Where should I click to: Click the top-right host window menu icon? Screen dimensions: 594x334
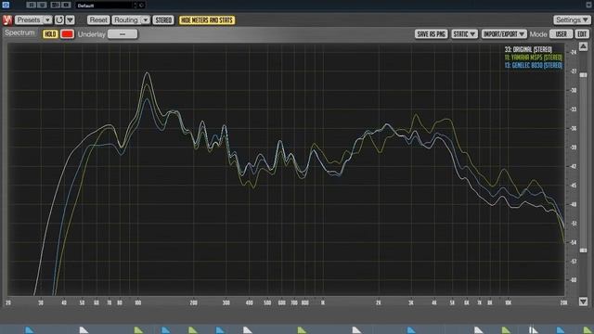click(589, 5)
